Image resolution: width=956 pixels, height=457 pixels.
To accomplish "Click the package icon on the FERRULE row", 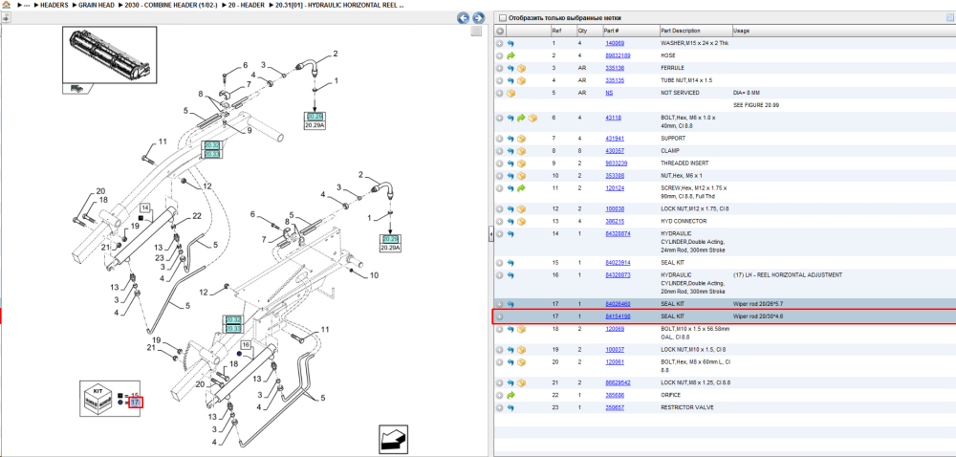I will pos(522,68).
